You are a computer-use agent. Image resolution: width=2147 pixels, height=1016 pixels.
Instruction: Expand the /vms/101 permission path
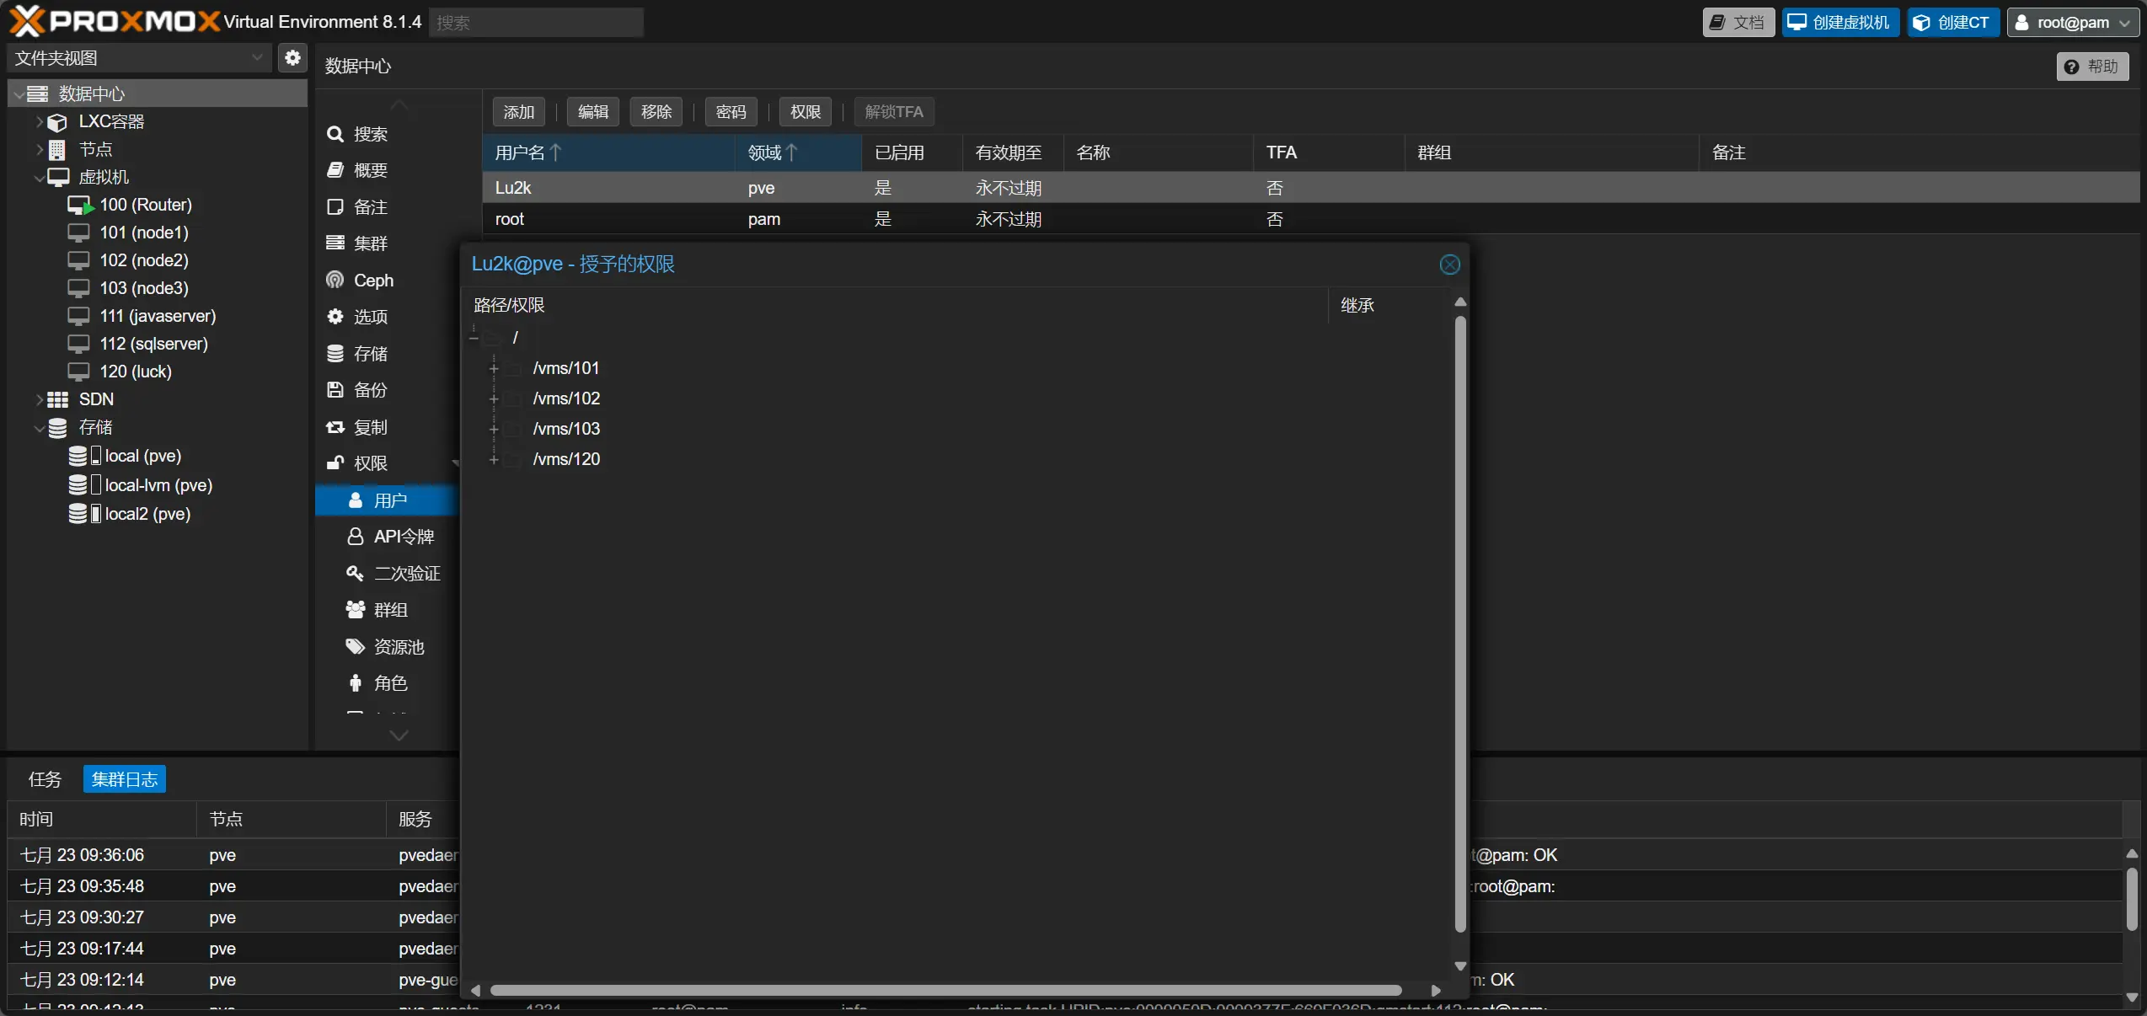click(x=494, y=368)
